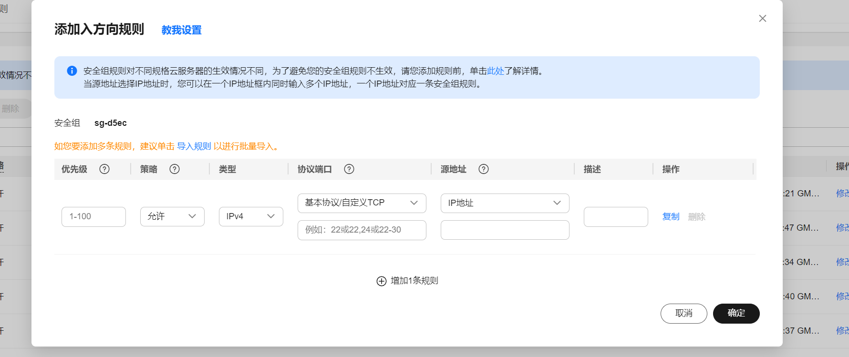The height and width of the screenshot is (357, 849).
Task: Click the plus icon to add rule
Action: click(x=382, y=281)
